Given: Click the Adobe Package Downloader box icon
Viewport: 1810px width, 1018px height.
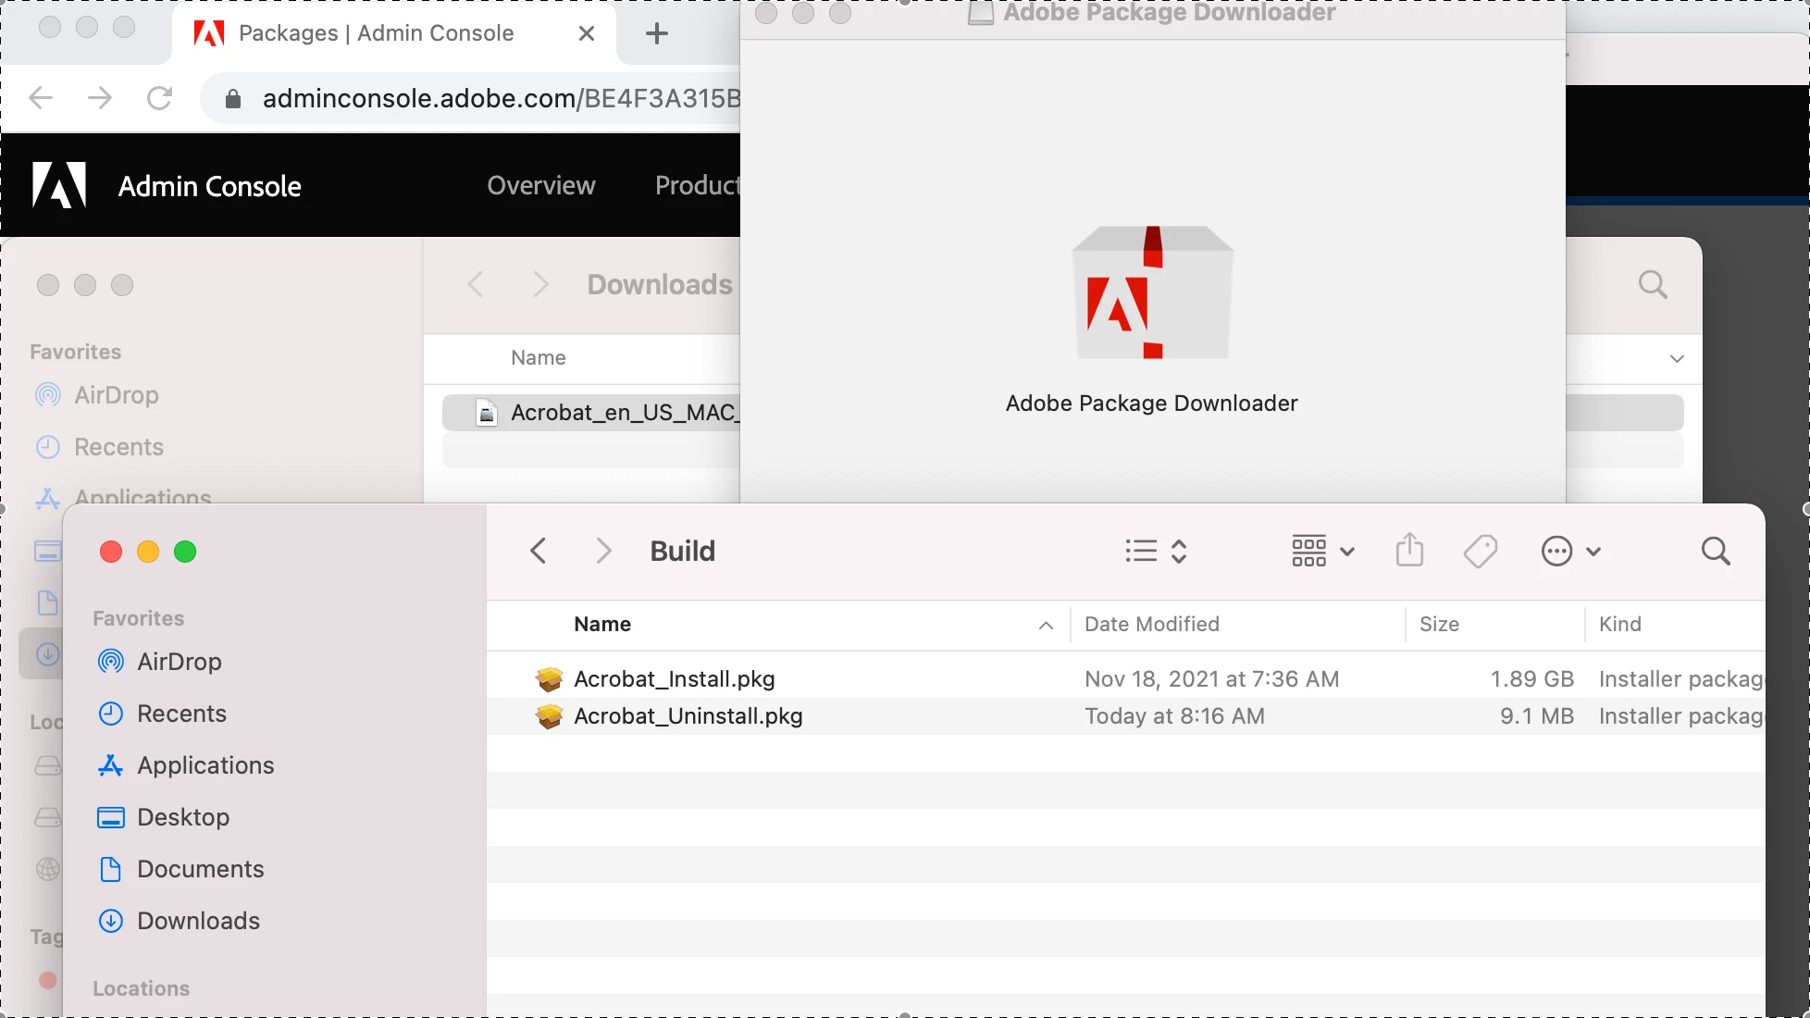Looking at the screenshot, I should pos(1152,292).
